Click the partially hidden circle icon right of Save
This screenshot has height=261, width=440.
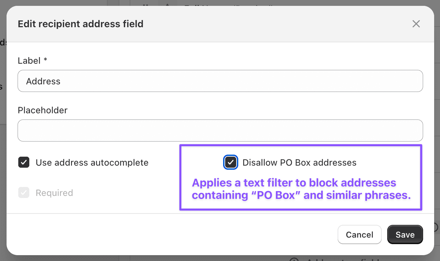[437, 227]
